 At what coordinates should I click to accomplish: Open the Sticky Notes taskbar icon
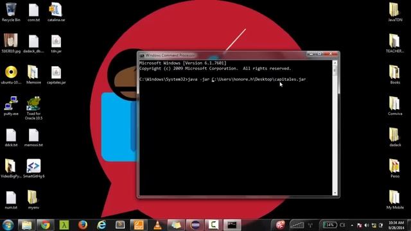(176, 225)
